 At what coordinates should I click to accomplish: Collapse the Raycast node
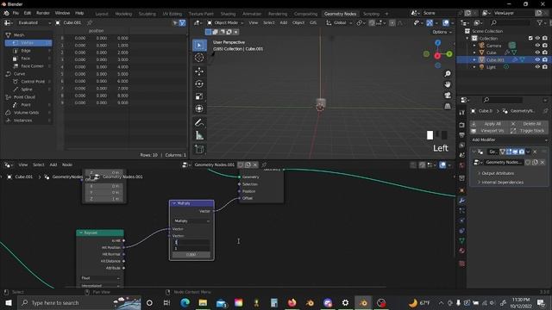tap(81, 232)
